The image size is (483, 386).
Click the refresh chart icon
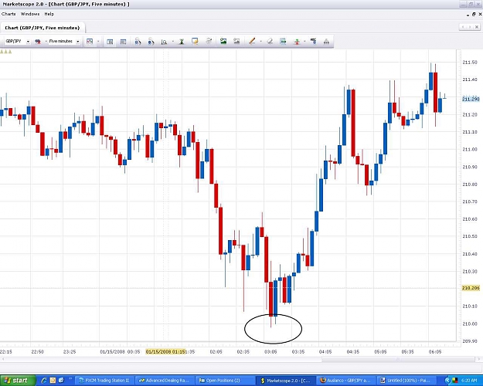point(209,41)
